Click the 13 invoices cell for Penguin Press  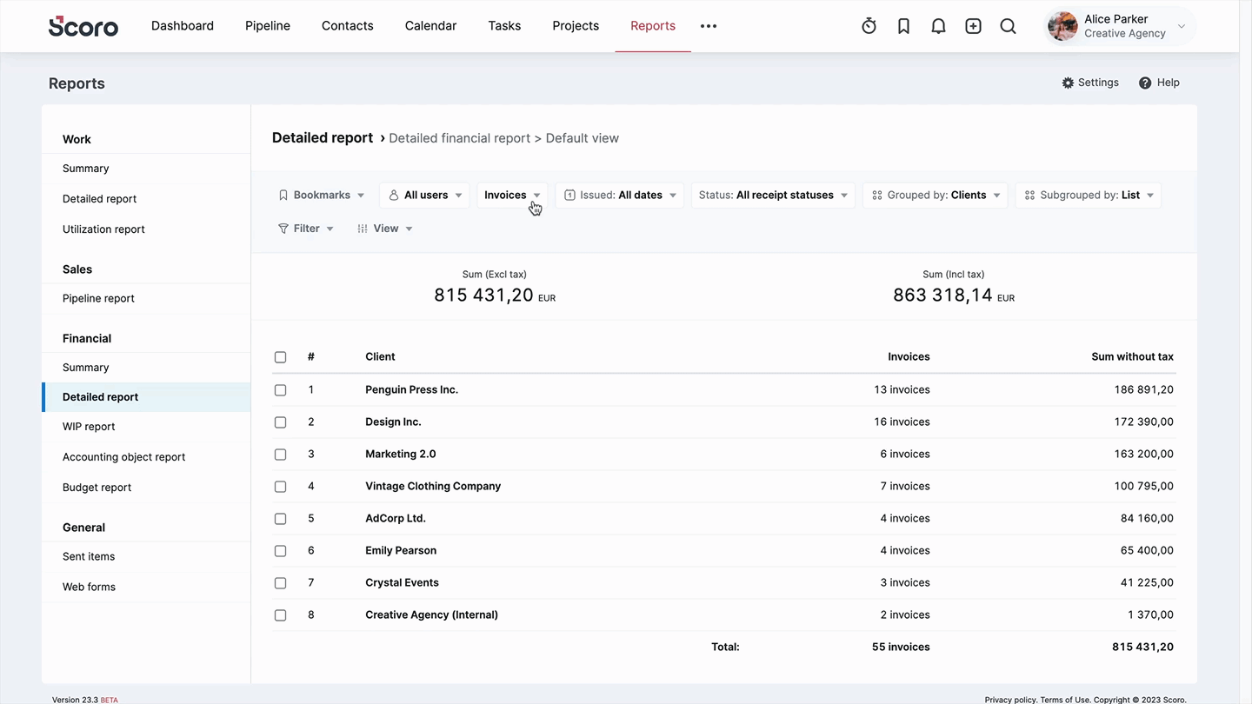[902, 390]
